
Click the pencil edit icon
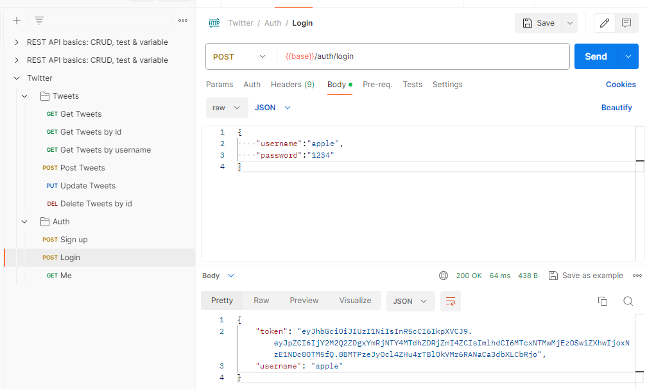coord(605,23)
